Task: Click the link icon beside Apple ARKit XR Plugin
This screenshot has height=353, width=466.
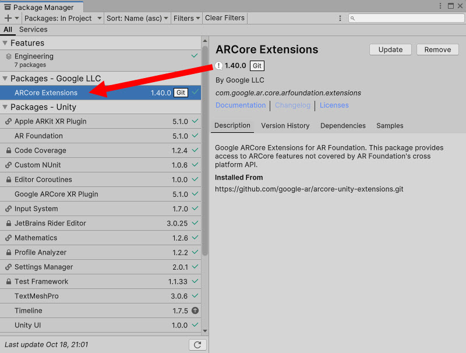Action: coord(9,121)
